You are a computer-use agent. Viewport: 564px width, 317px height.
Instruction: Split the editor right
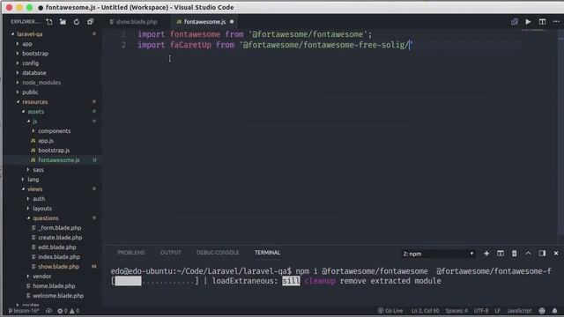[x=542, y=22]
